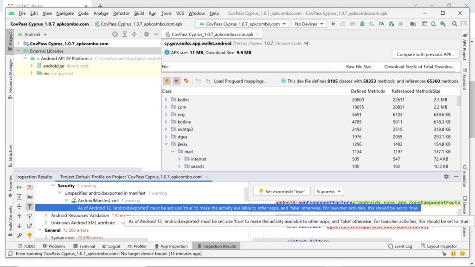Collapse the External Libraries node

[19, 51]
